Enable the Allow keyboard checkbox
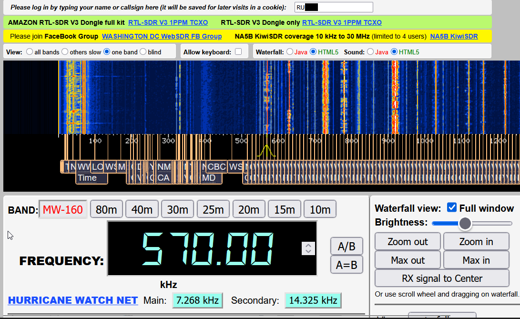 click(238, 52)
